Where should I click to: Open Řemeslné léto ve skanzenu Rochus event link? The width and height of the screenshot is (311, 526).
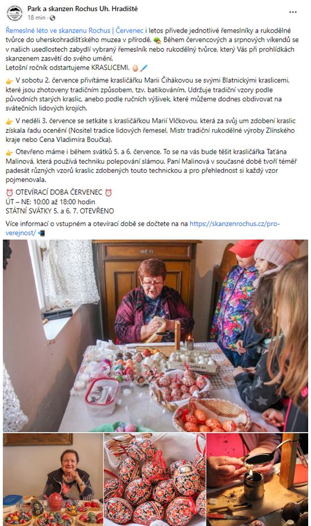pyautogui.click(x=75, y=31)
